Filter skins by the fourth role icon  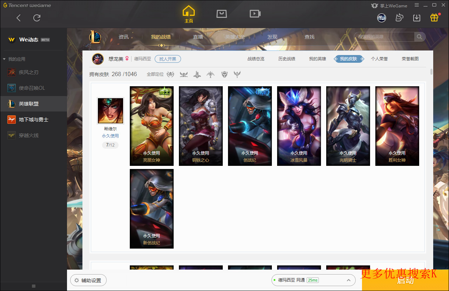[210, 74]
